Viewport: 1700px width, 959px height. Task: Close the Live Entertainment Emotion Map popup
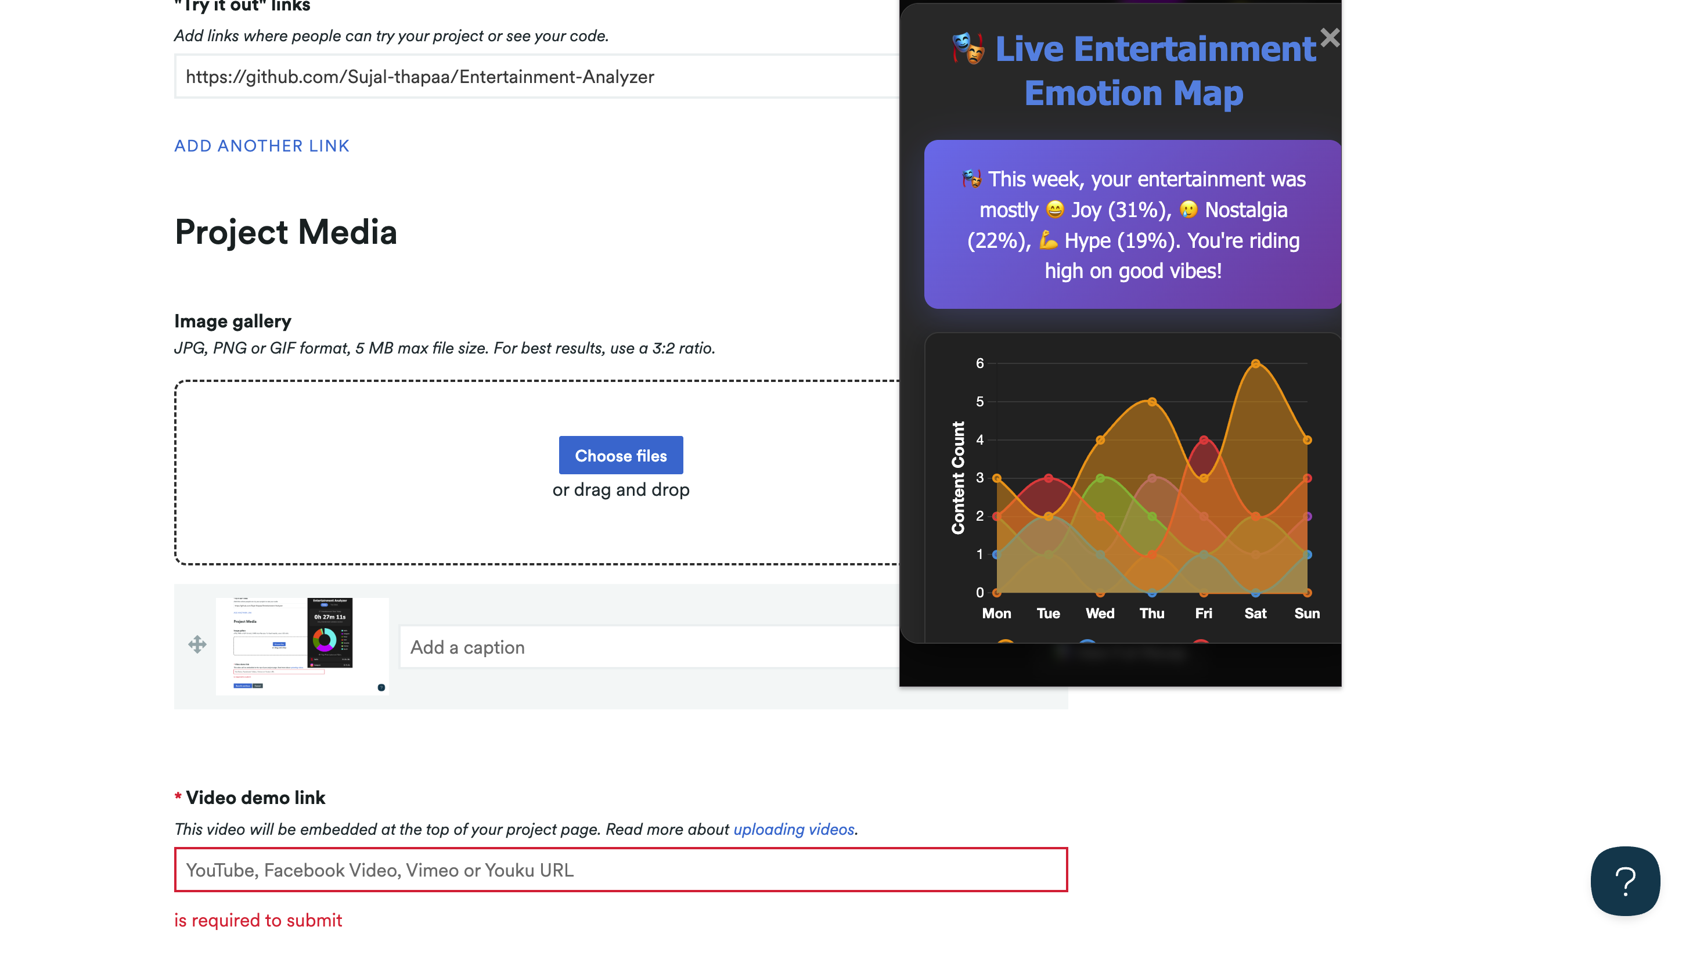tap(1329, 38)
